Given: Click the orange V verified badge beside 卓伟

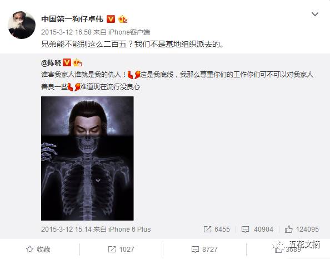Looking at the screenshot, I should (x=111, y=19).
